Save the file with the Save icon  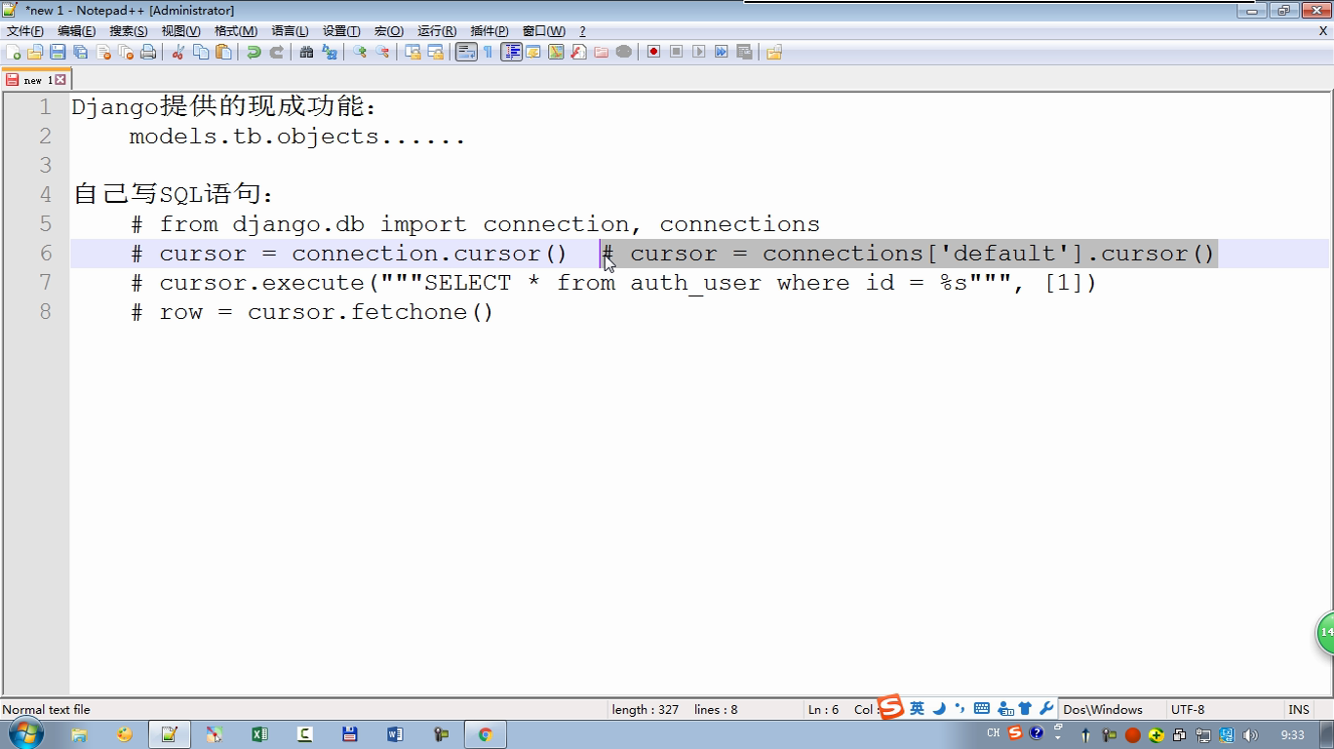pyautogui.click(x=58, y=52)
